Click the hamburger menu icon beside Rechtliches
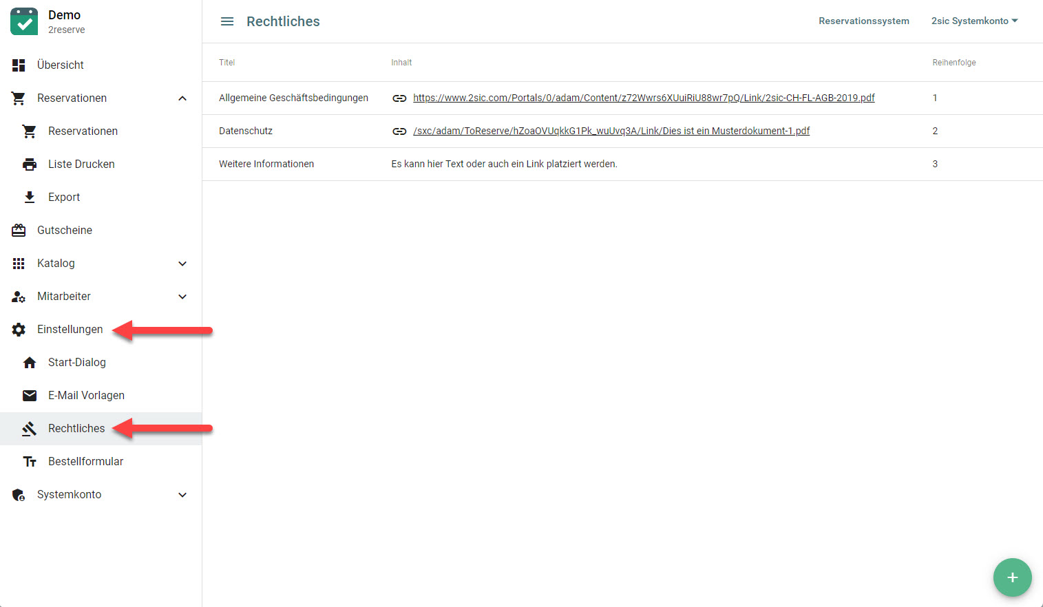Screen dimensions: 1043x607 point(226,21)
